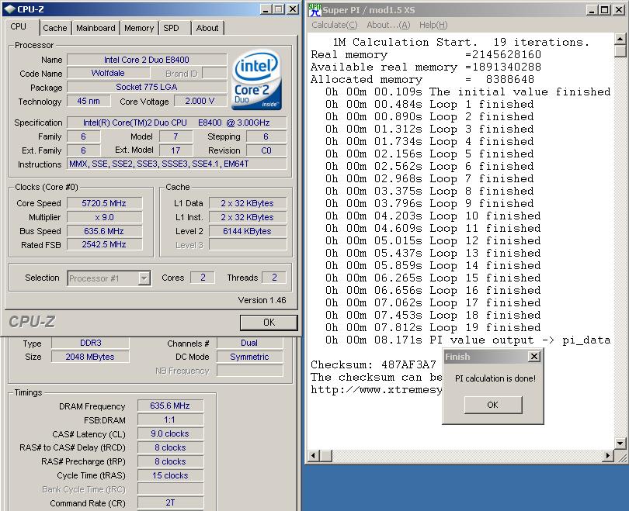
Task: Click the Checksum: 487AF3A7 line
Action: [373, 364]
